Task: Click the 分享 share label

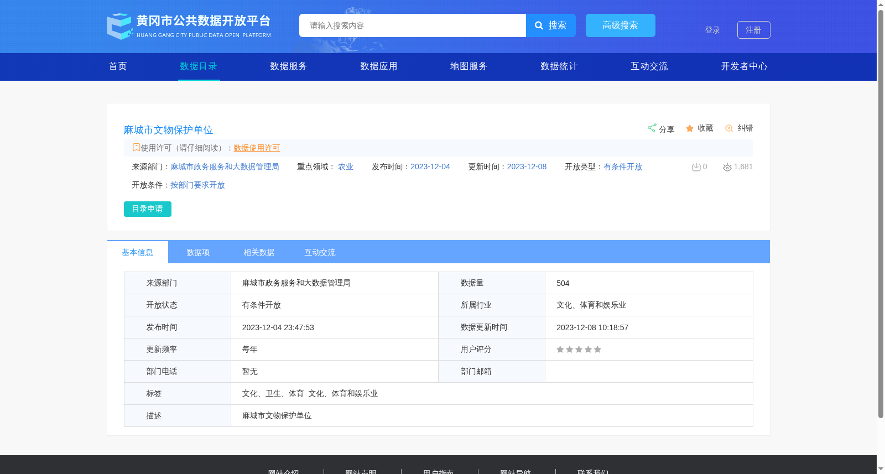Action: (667, 129)
